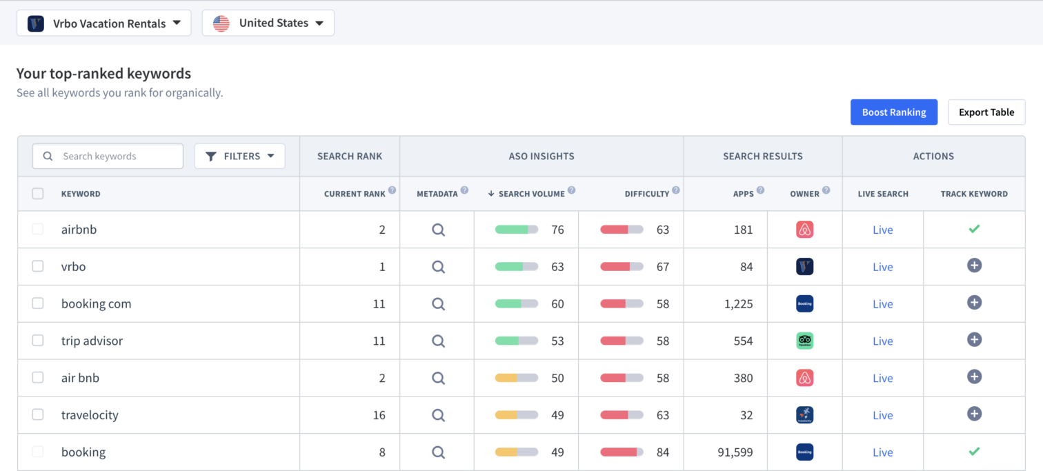1043x471 pixels.
Task: Select the Vrbo owner icon in search results
Action: [804, 266]
